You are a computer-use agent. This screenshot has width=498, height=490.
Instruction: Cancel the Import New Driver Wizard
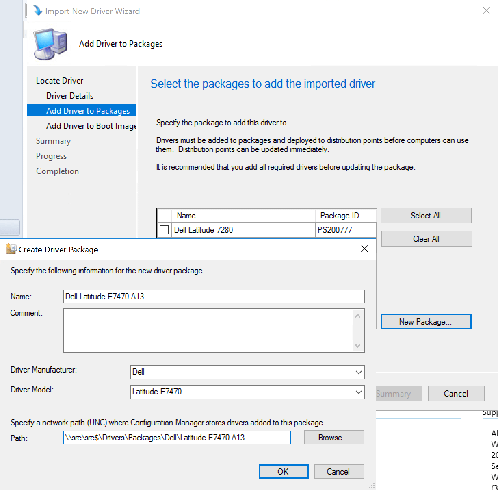point(456,393)
